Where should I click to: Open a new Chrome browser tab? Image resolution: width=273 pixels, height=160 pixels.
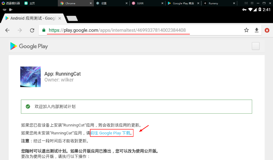point(72,18)
